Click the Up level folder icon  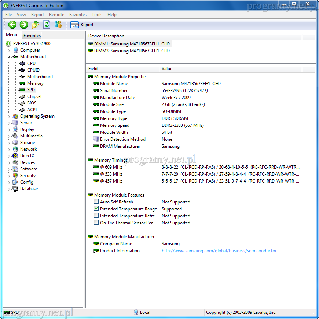coord(35,25)
